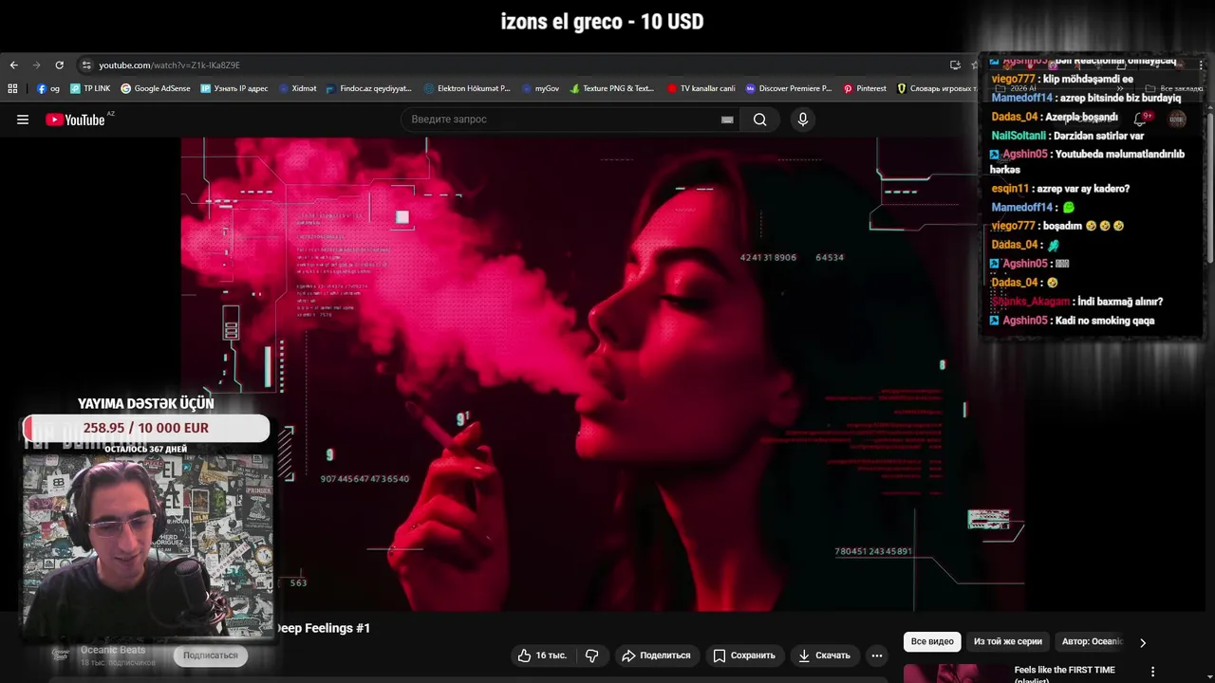Screen dimensions: 1215x683
Task: Open the Pinterest bookmark
Action: tap(865, 88)
